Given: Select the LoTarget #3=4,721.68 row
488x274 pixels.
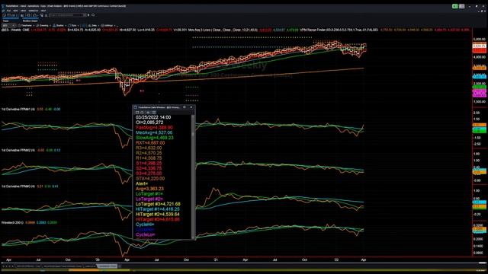Looking at the screenshot, I should (x=158, y=204).
